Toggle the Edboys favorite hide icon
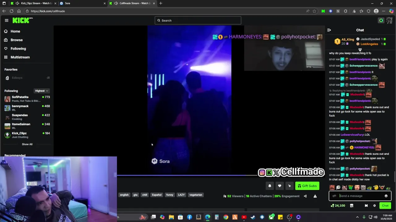Screen dimensions: 396x222 tap(48, 78)
